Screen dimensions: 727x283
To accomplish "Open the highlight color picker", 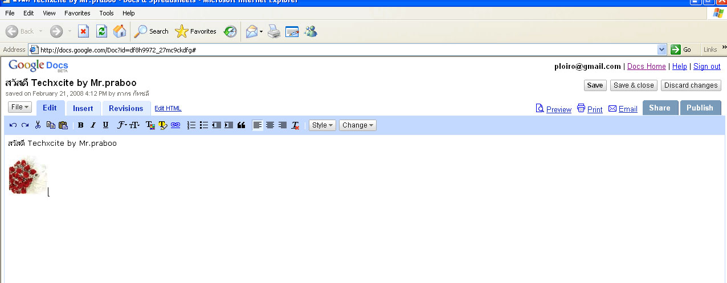I will click(x=162, y=125).
